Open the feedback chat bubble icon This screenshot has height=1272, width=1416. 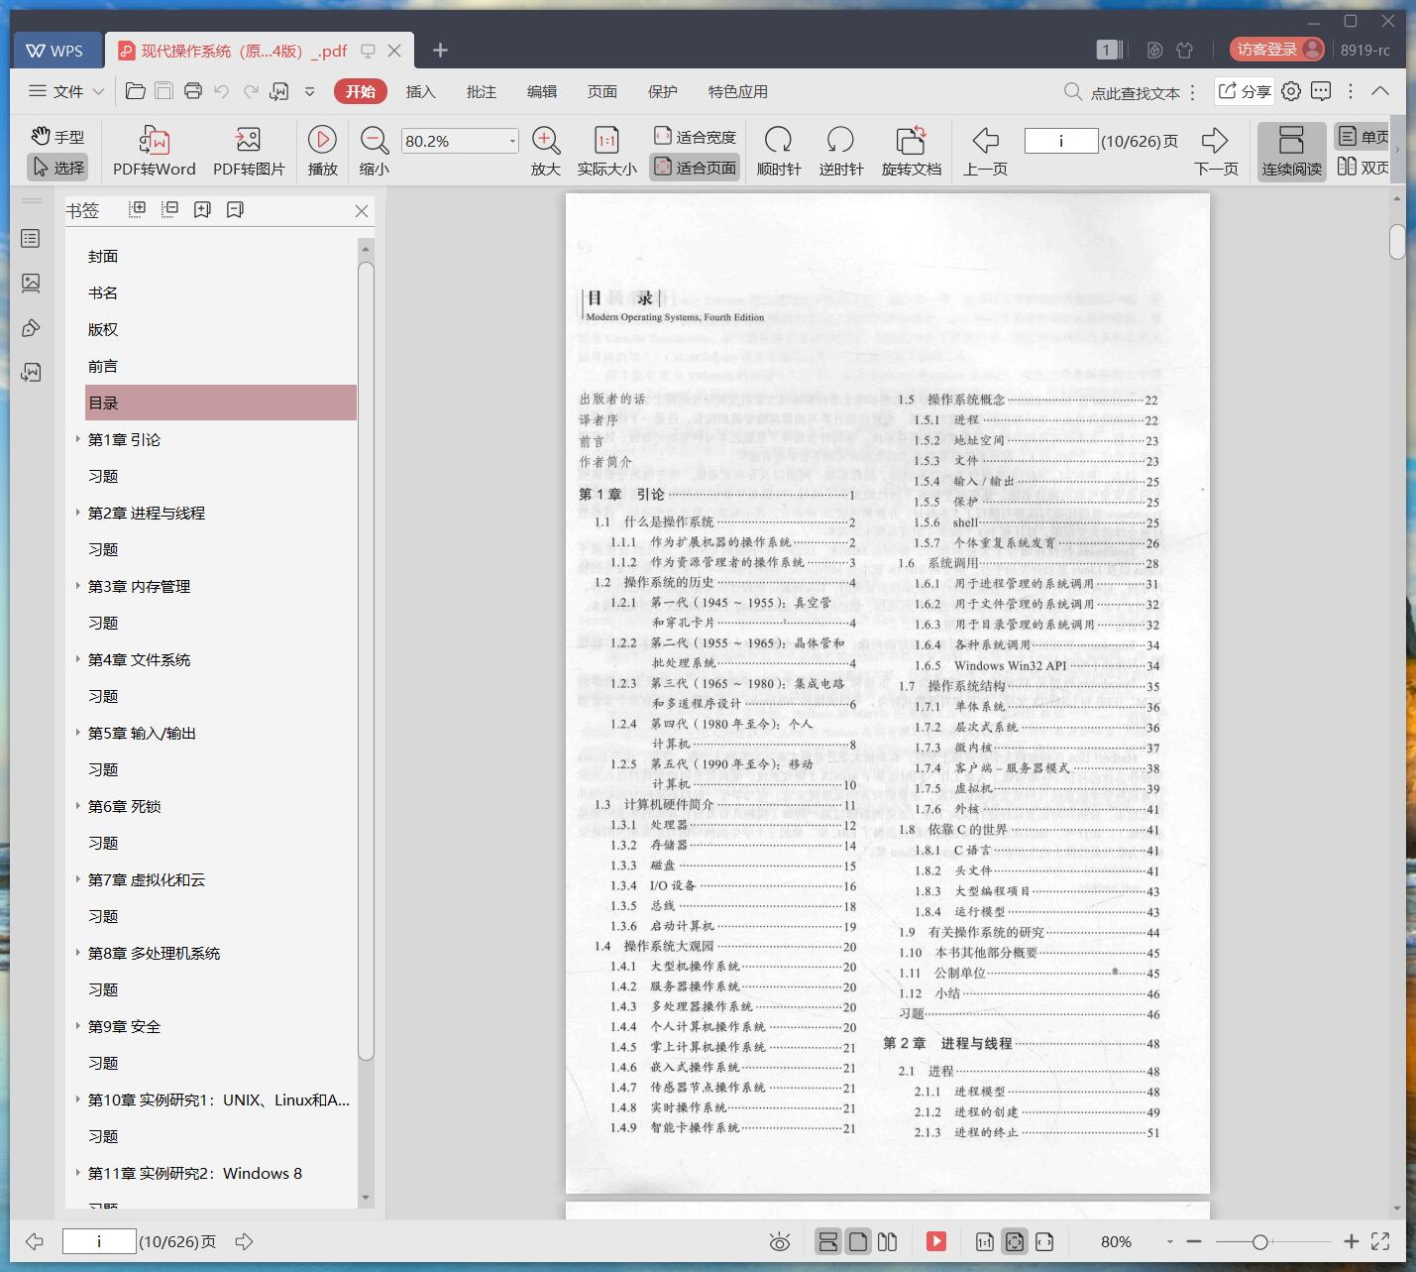[x=1321, y=91]
